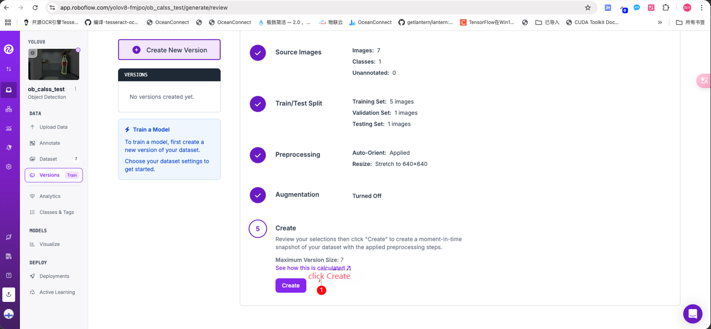The image size is (711, 329).
Task: Open the three-dot menu beside ob_calss_test
Action: point(75,89)
